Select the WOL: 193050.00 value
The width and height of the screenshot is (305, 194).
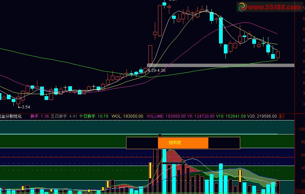click(x=127, y=116)
